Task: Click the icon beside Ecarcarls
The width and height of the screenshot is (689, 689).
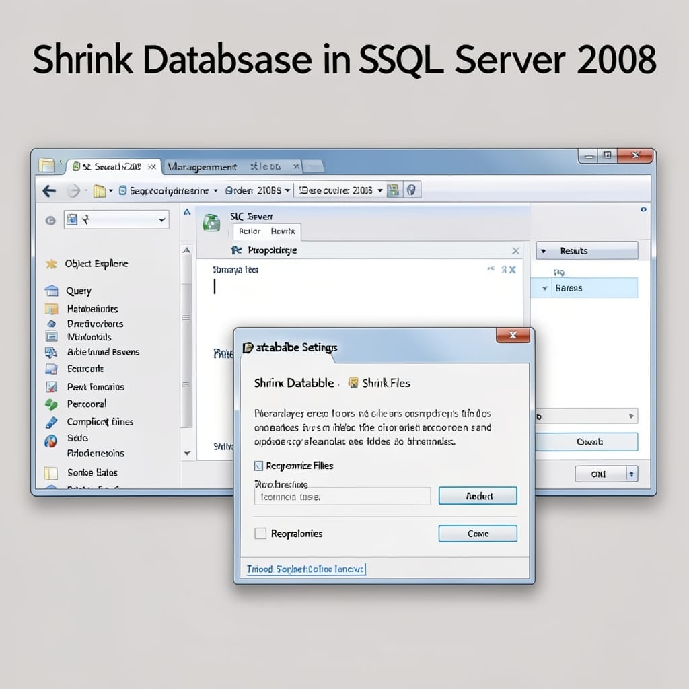Action: [x=51, y=369]
